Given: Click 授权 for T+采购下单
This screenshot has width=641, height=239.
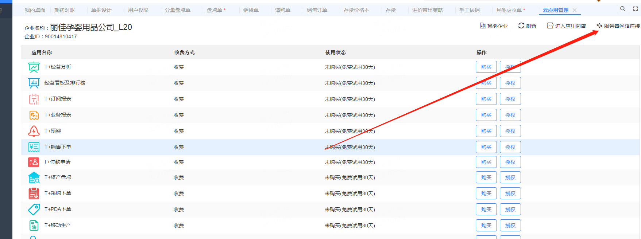Looking at the screenshot, I should click(510, 193).
